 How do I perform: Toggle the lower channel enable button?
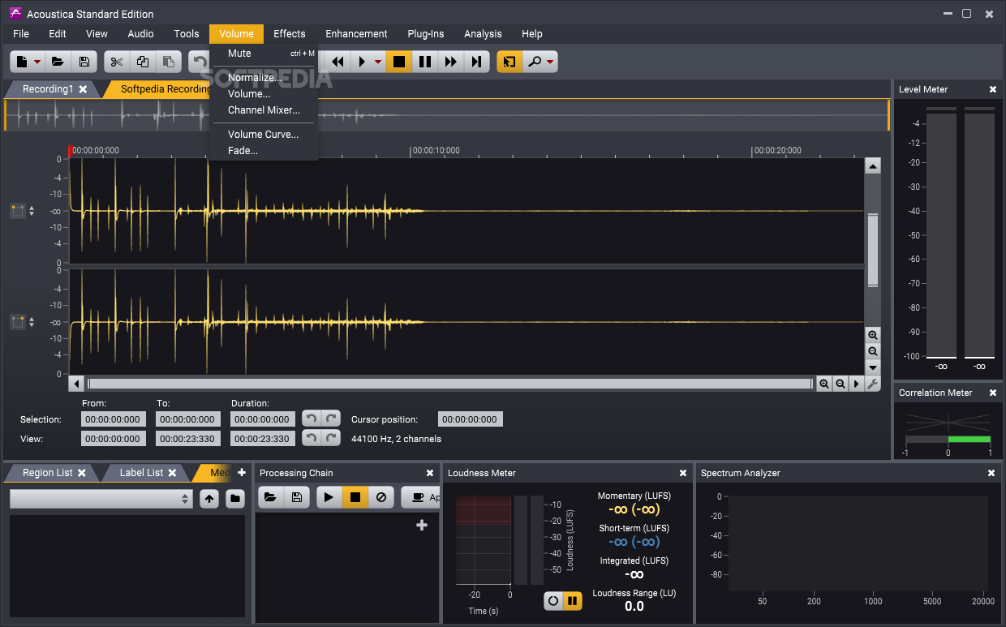[18, 322]
